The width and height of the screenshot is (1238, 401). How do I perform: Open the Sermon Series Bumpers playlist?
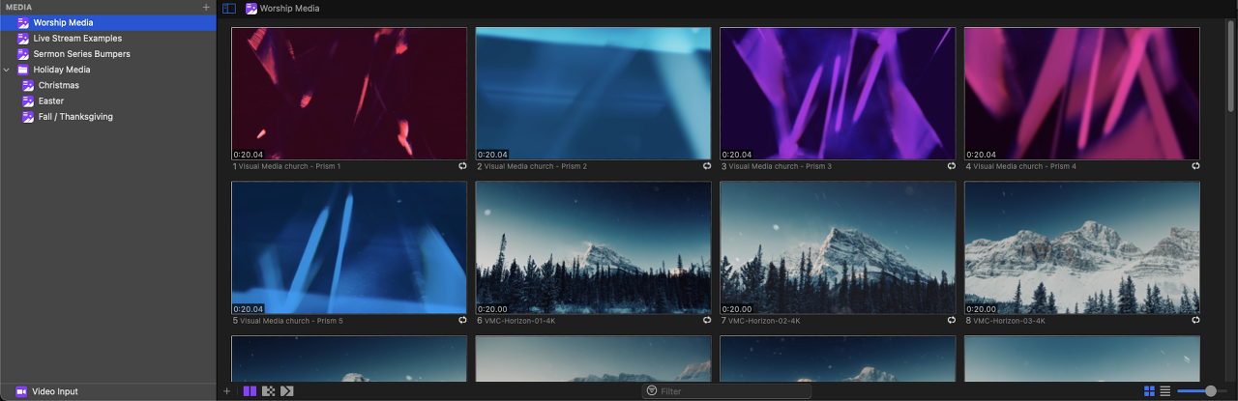click(108, 54)
